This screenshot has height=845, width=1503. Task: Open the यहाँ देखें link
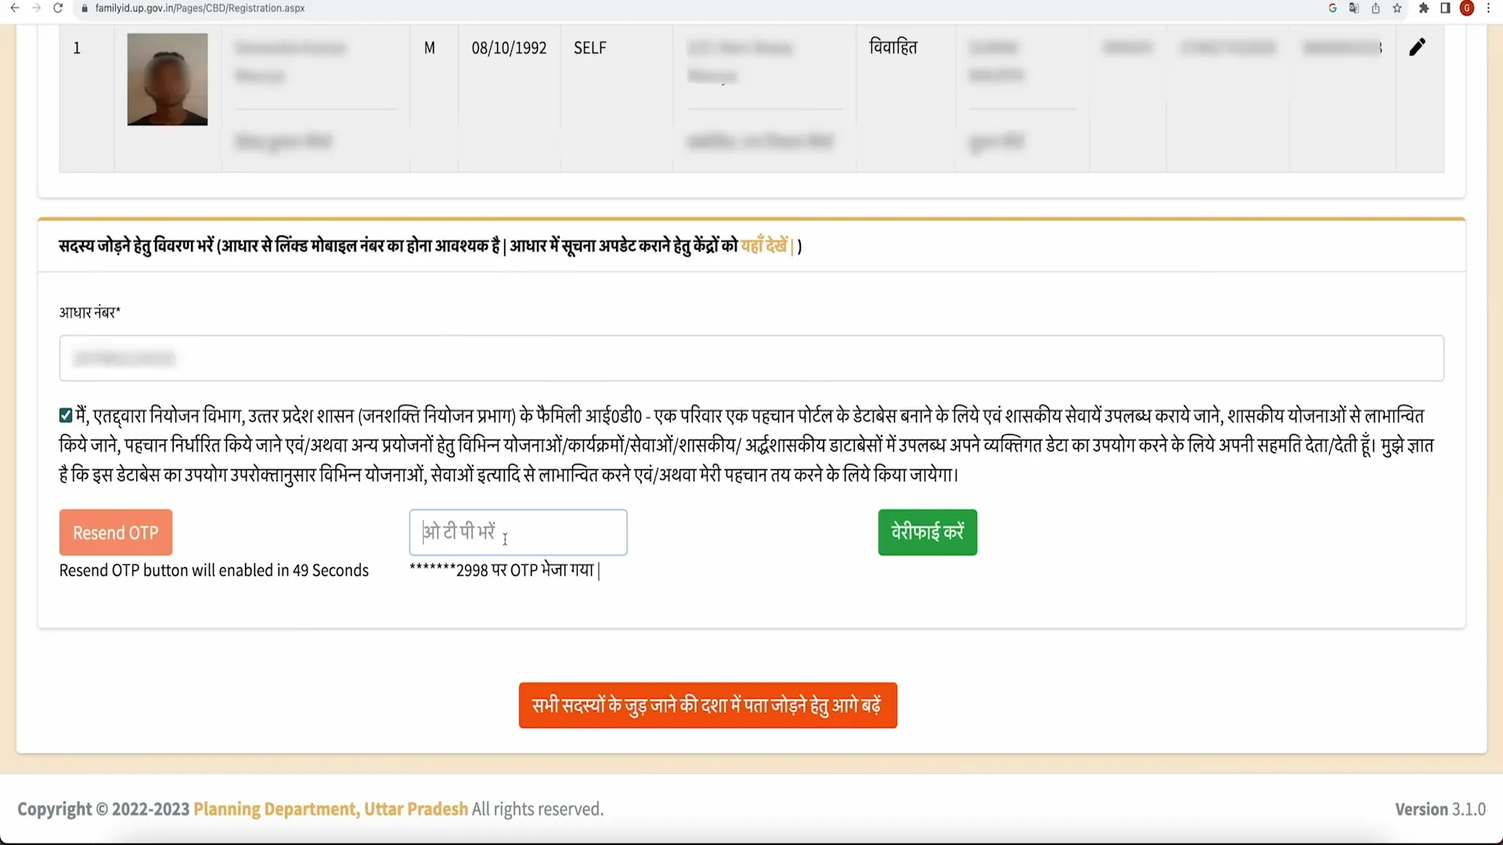[x=763, y=245]
